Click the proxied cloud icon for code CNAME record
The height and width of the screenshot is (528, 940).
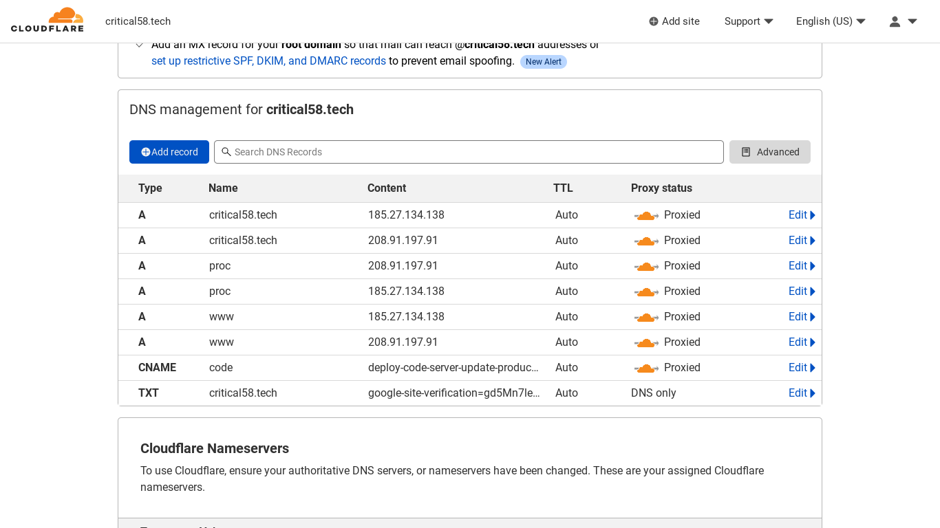[x=646, y=368]
